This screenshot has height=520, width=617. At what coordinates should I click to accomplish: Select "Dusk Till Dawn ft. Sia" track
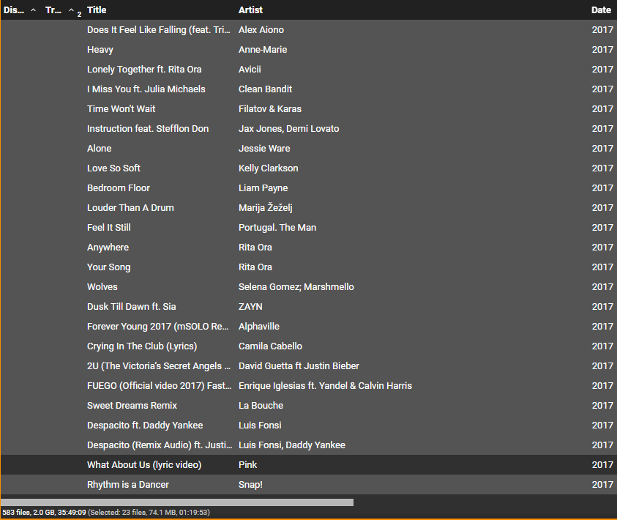131,307
